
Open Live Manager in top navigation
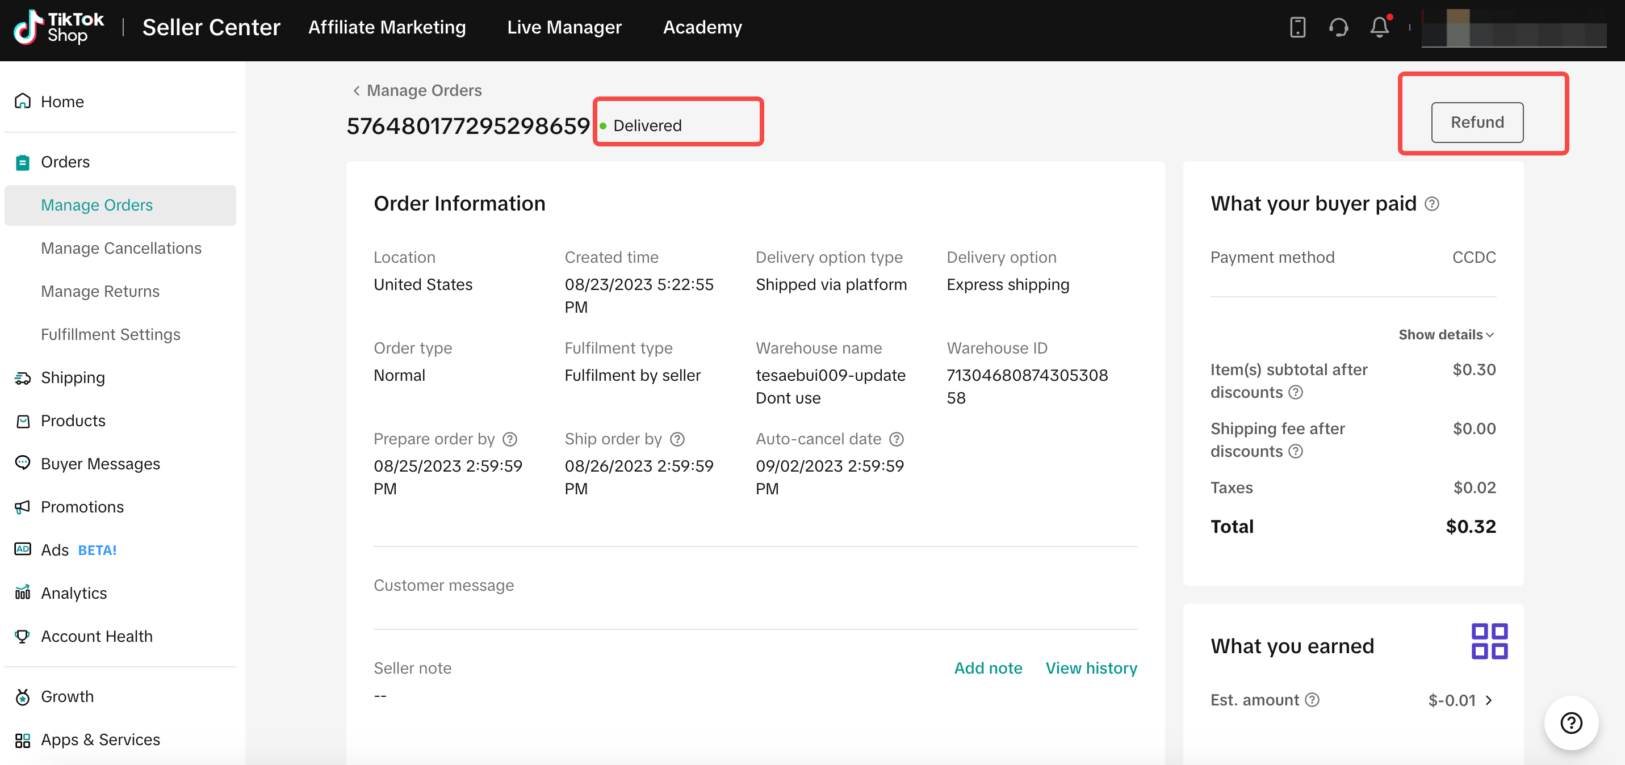[x=564, y=27]
